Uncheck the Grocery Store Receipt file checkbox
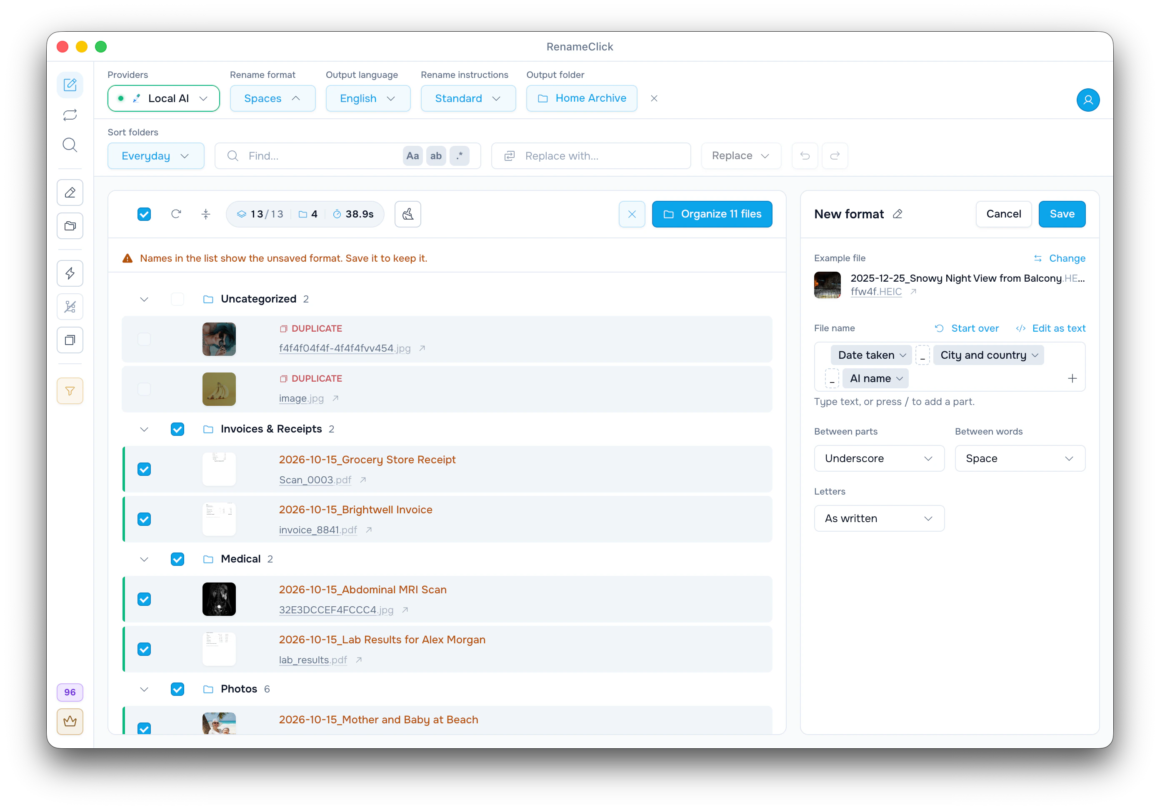 [144, 470]
